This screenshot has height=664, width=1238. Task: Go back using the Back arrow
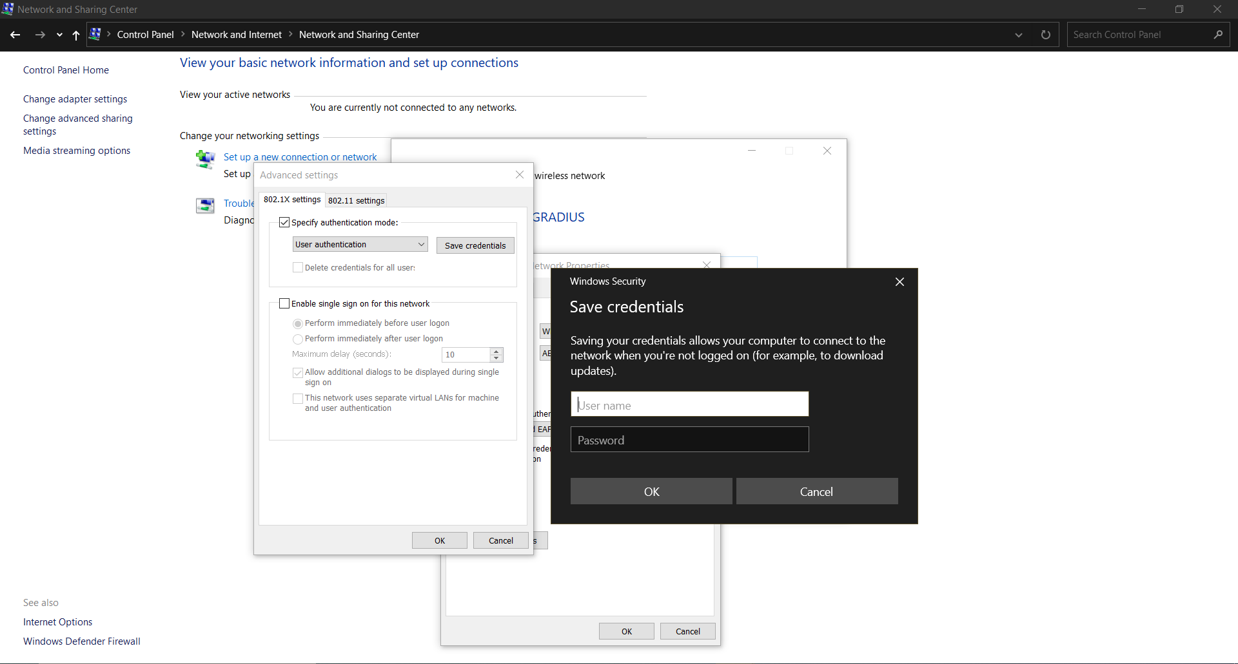tap(15, 35)
